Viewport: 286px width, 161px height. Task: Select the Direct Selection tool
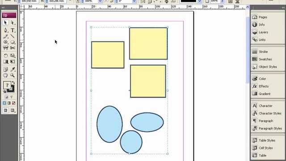13,22
